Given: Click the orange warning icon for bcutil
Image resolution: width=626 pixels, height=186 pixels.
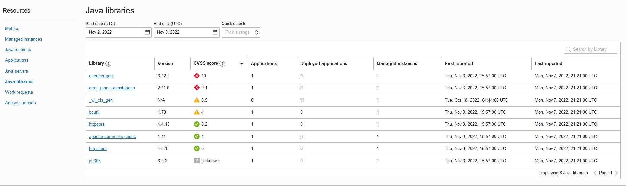Looking at the screenshot, I should [197, 112].
